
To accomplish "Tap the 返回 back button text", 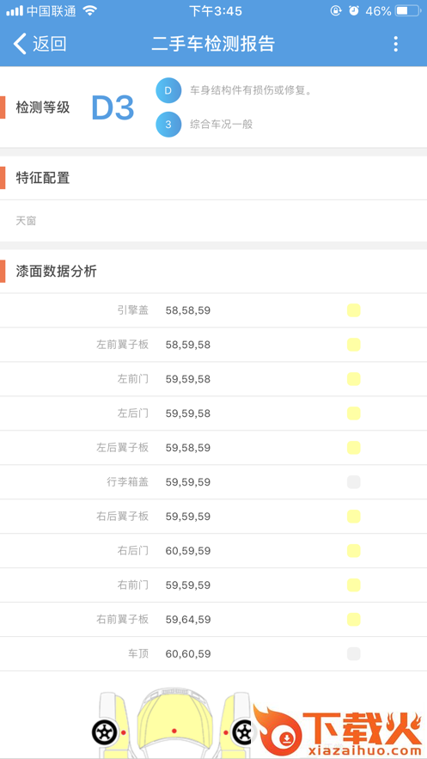I will pos(49,44).
